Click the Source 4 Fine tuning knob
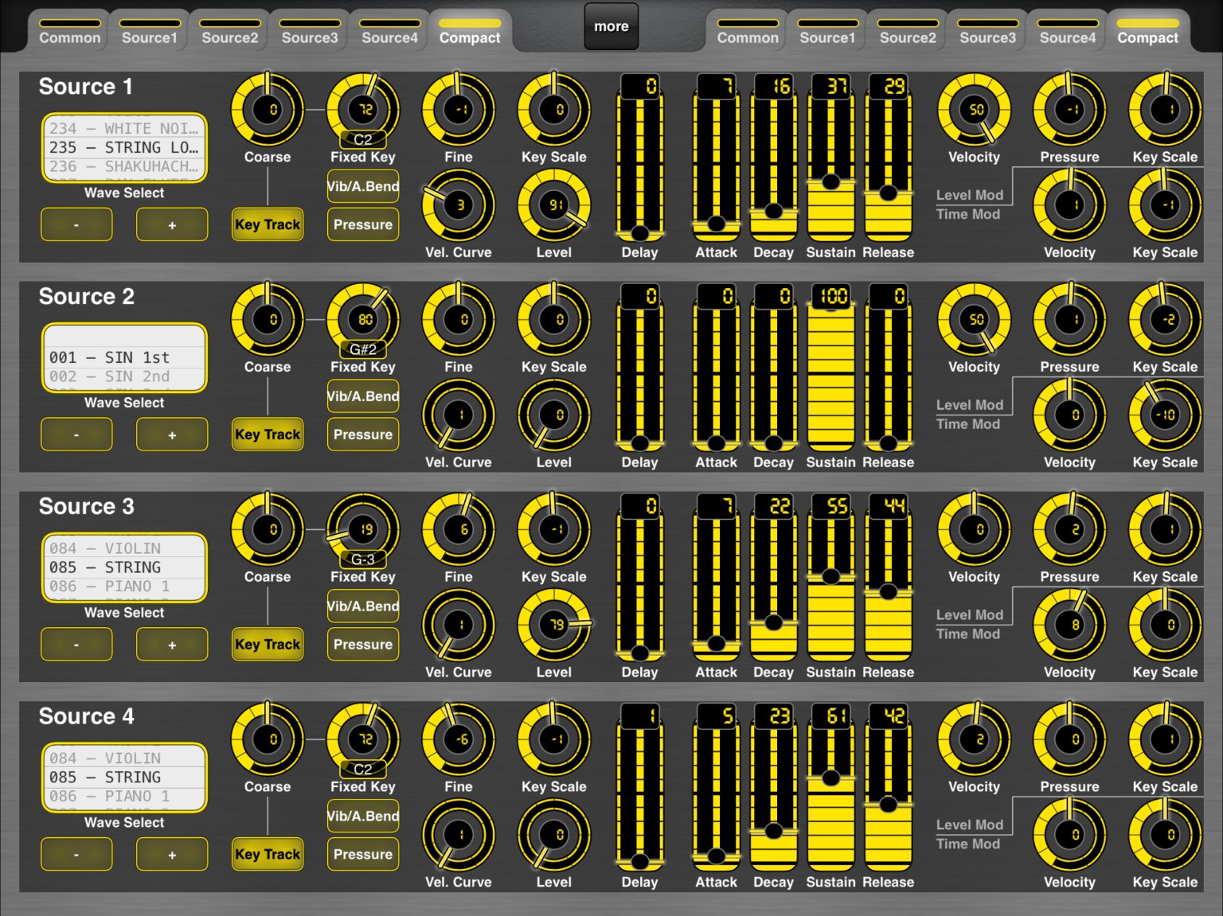The width and height of the screenshot is (1223, 916). click(x=459, y=739)
